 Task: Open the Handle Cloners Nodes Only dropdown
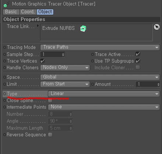pos(65,67)
